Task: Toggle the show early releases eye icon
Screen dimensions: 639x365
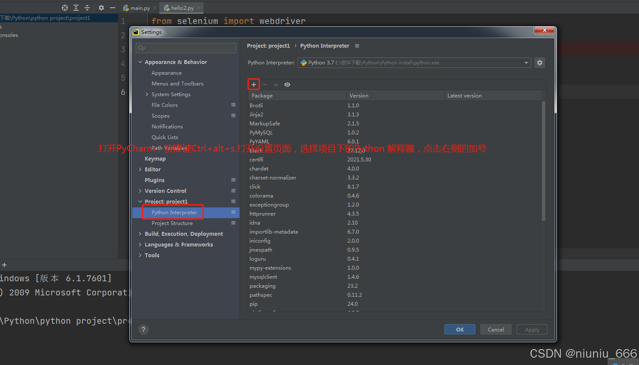Action: (x=287, y=85)
